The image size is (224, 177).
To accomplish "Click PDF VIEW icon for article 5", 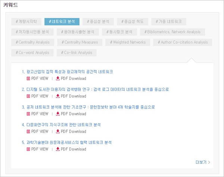I will (28, 149).
